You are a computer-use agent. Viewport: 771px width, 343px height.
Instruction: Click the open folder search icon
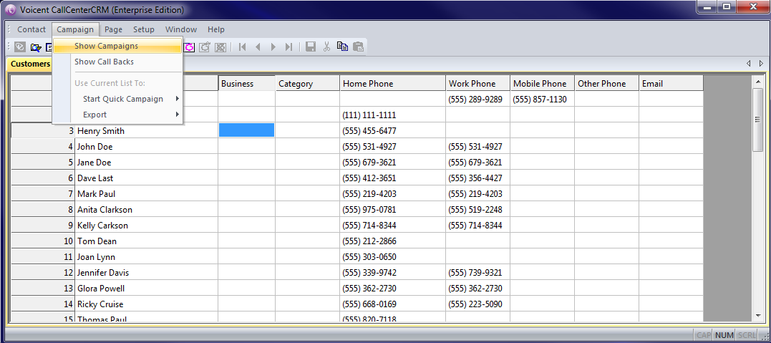tap(35, 47)
